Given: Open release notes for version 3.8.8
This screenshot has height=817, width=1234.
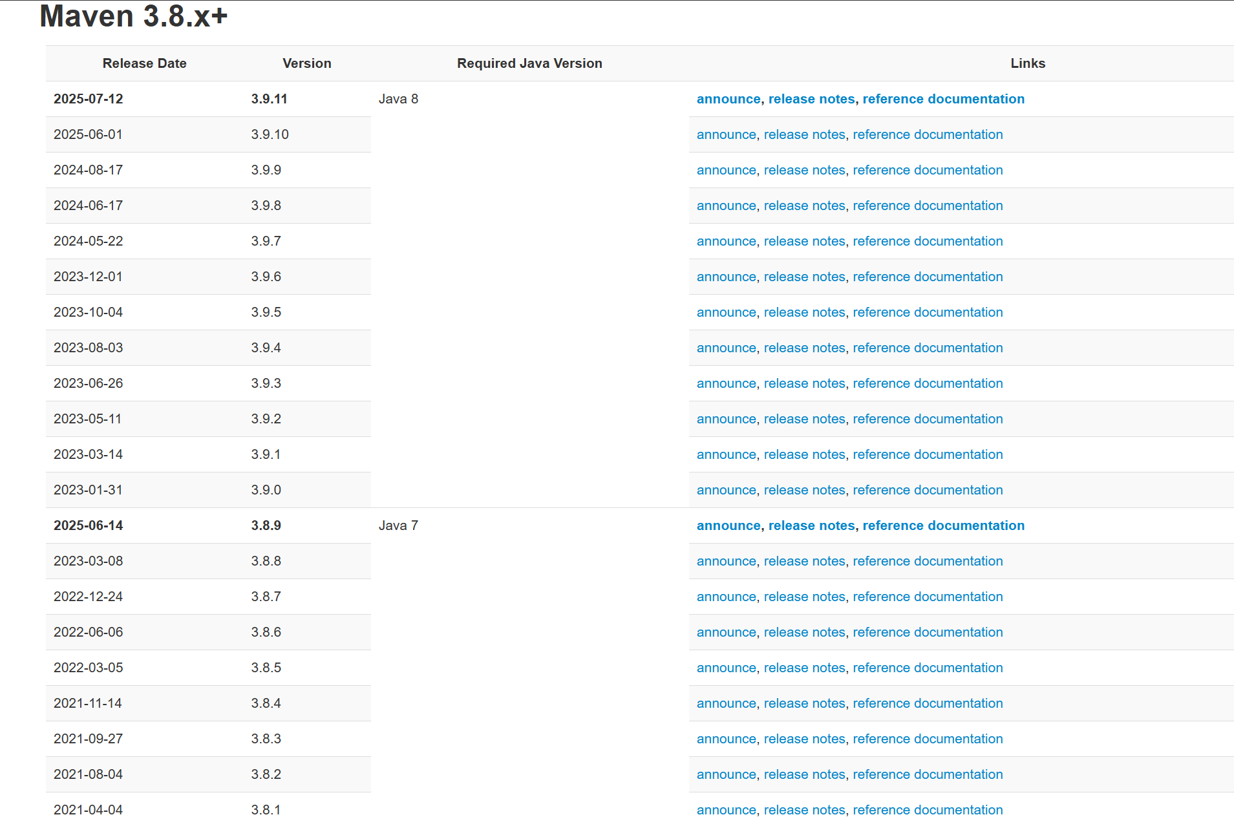Looking at the screenshot, I should click(x=804, y=561).
